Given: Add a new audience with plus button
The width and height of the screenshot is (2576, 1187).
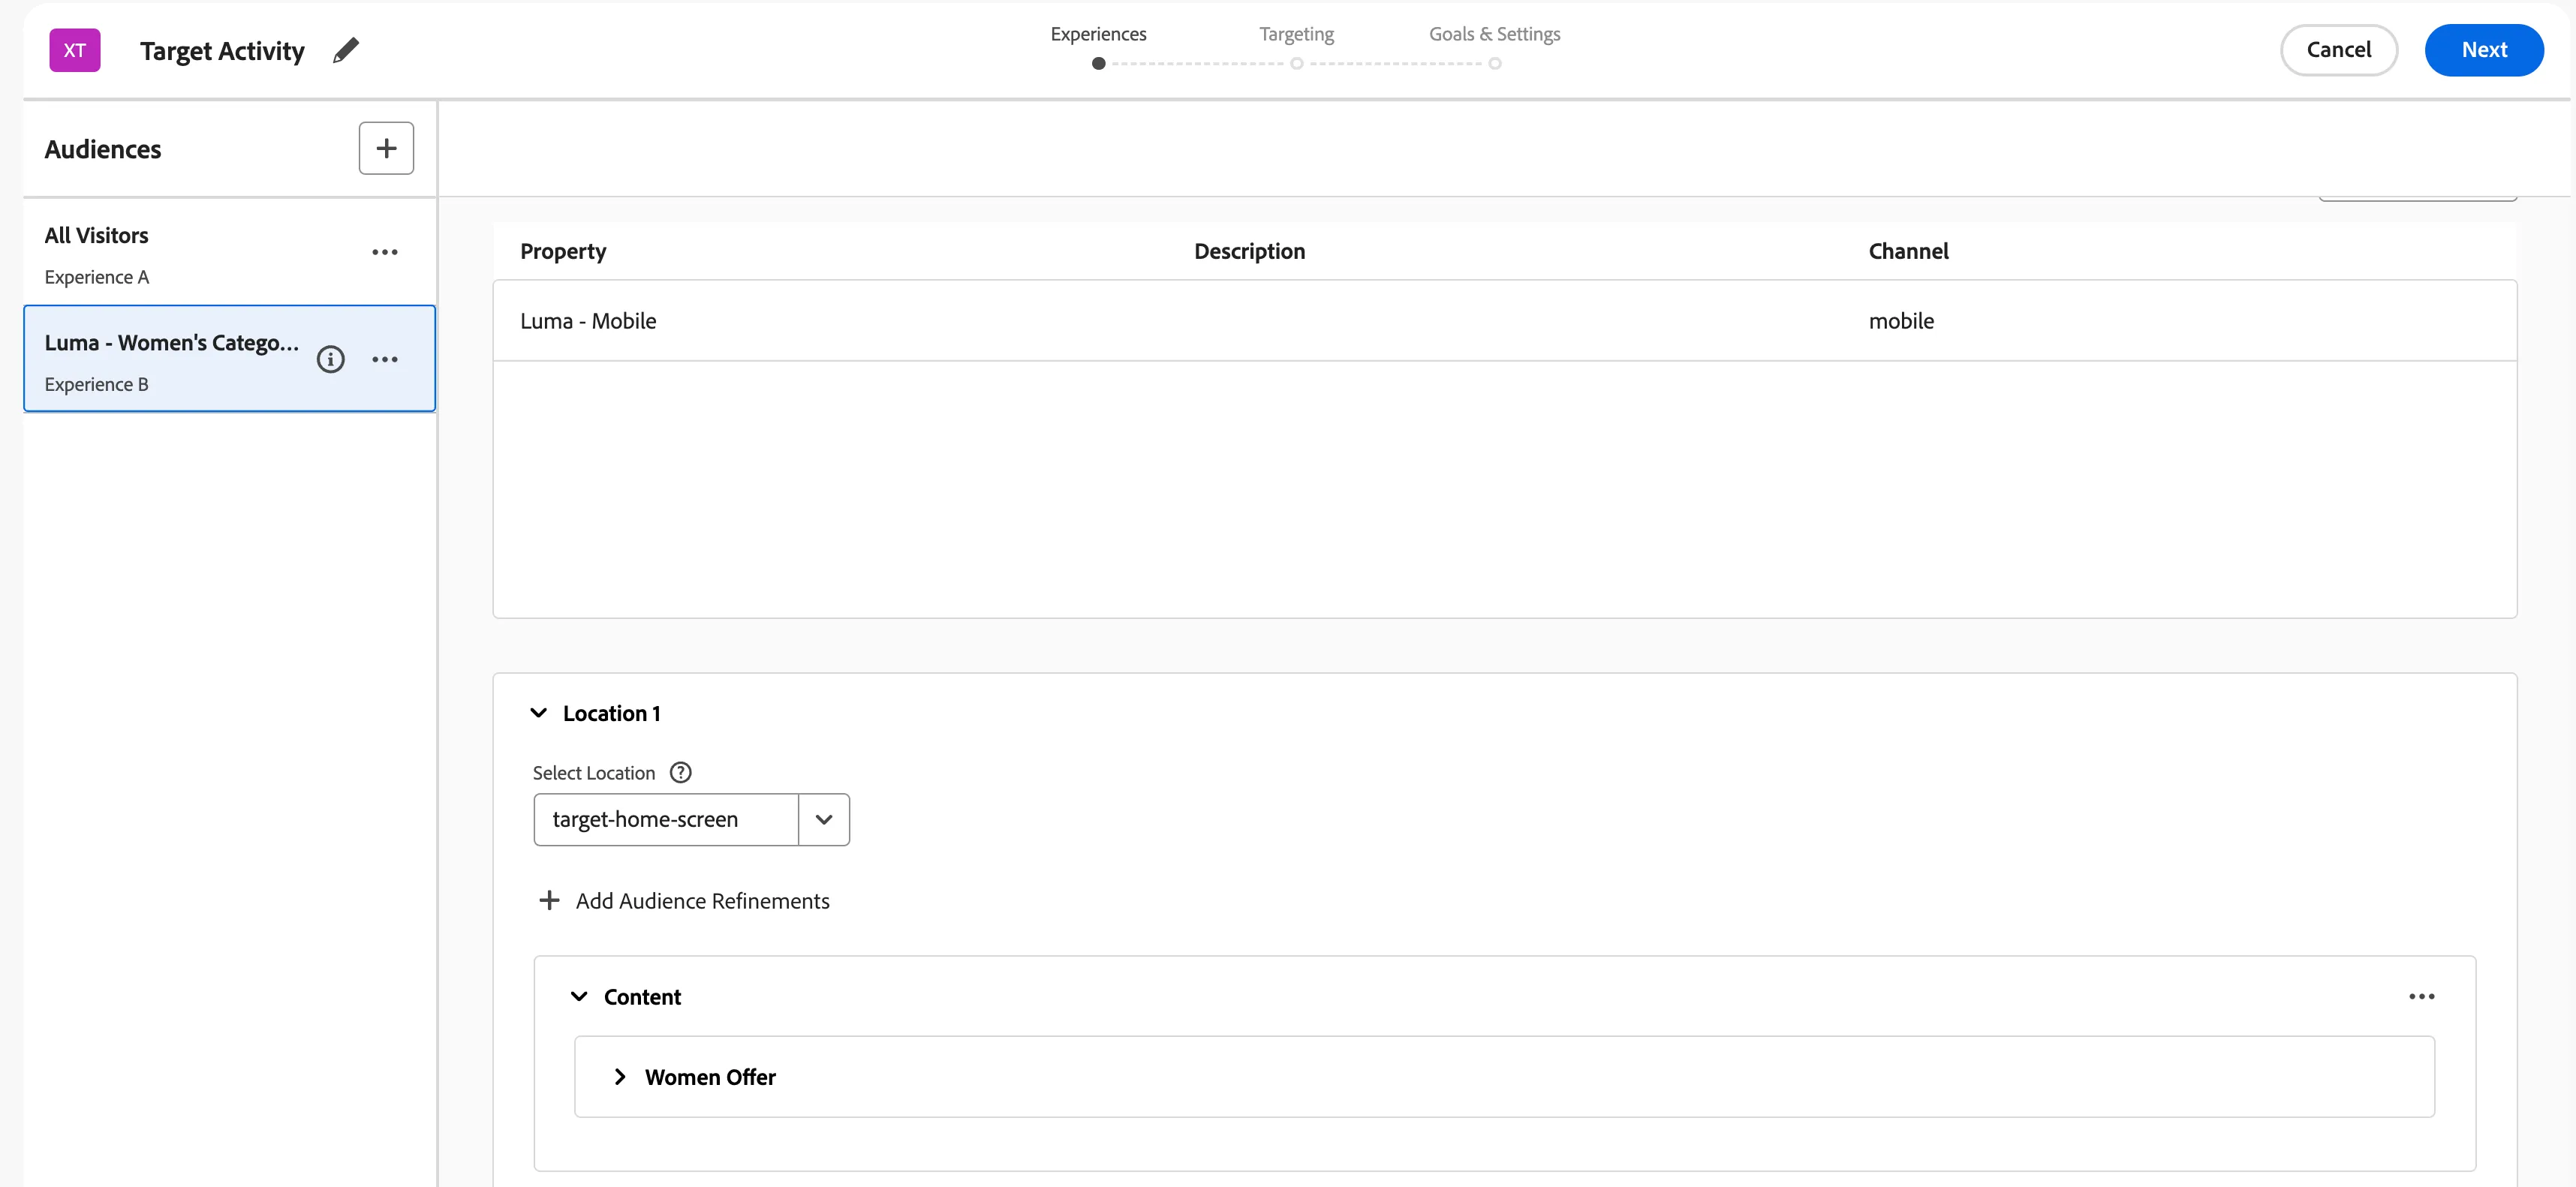Looking at the screenshot, I should (x=386, y=148).
